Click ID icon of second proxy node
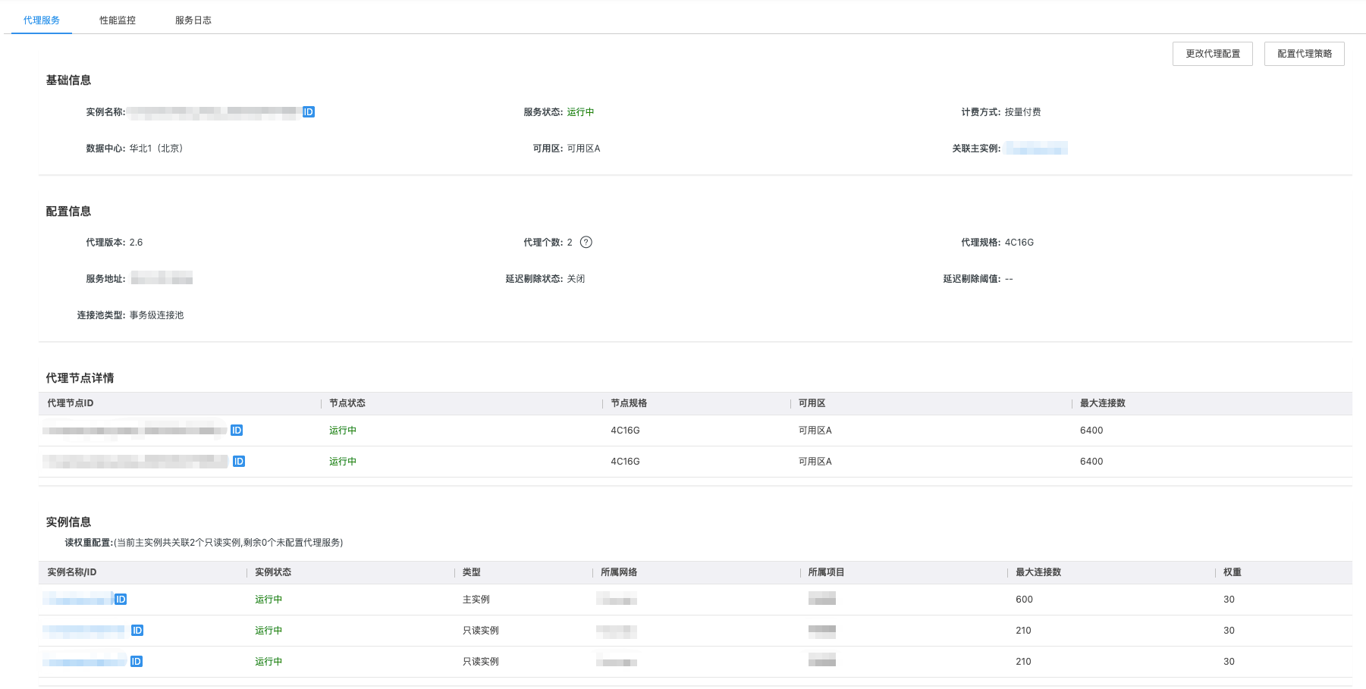The height and width of the screenshot is (689, 1366). pyautogui.click(x=239, y=462)
